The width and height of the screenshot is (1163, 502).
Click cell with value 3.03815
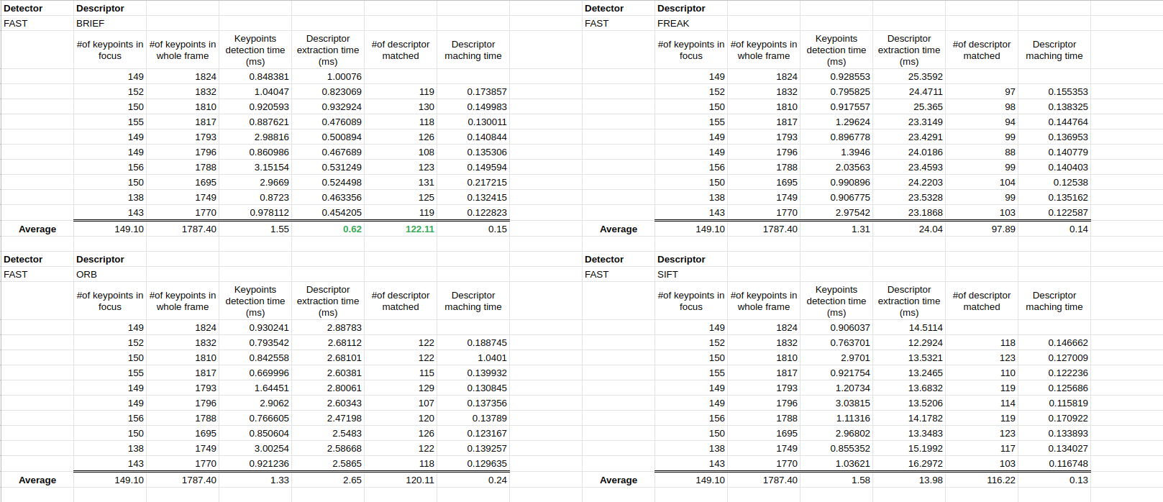(x=836, y=403)
